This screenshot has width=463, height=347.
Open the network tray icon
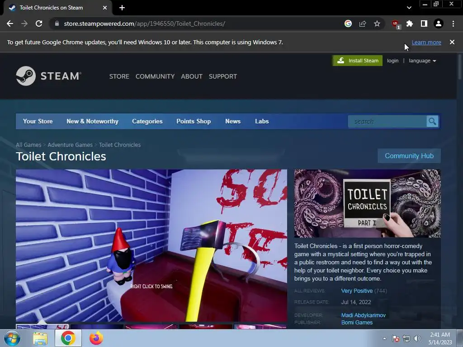[x=406, y=338]
